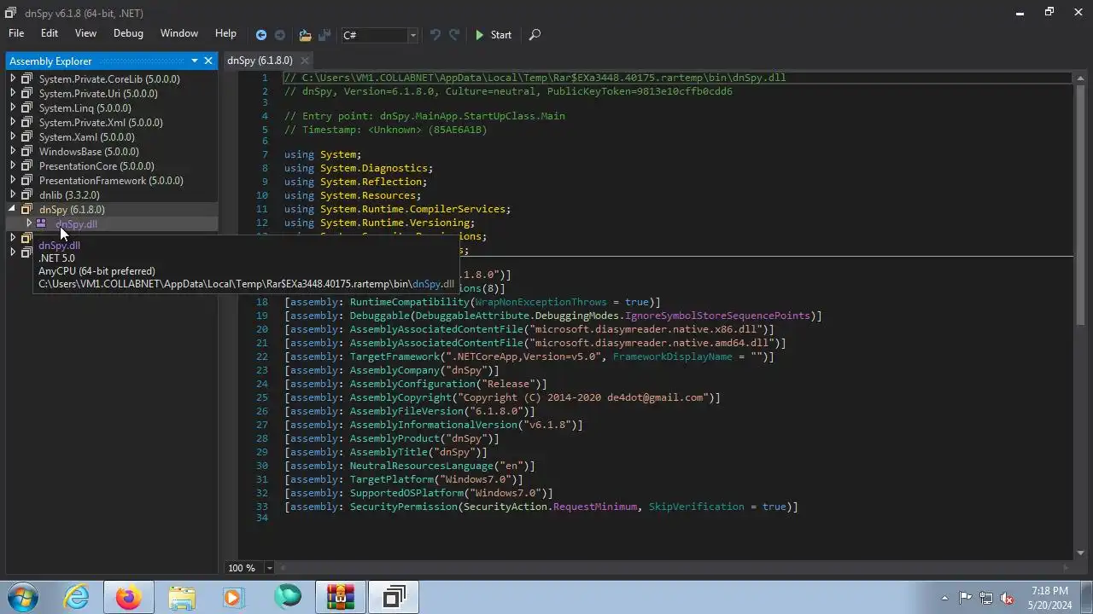Select PresentationFramework (5.0.0.0) in tree
Screen dimensions: 1093x614
coord(111,180)
